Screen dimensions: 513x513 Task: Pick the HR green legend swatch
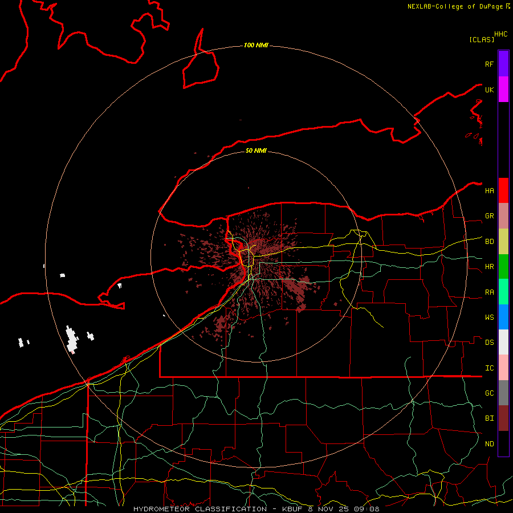503,267
